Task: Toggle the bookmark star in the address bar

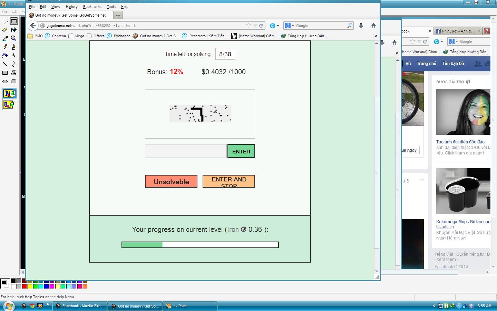Action: pyautogui.click(x=248, y=26)
